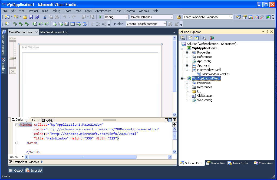This screenshot has height=180, width=277.
Task: Click the Paste clipboard icon
Action: click(x=57, y=17)
